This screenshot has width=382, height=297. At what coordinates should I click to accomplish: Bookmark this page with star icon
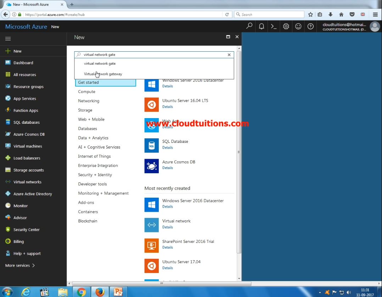(x=310, y=14)
